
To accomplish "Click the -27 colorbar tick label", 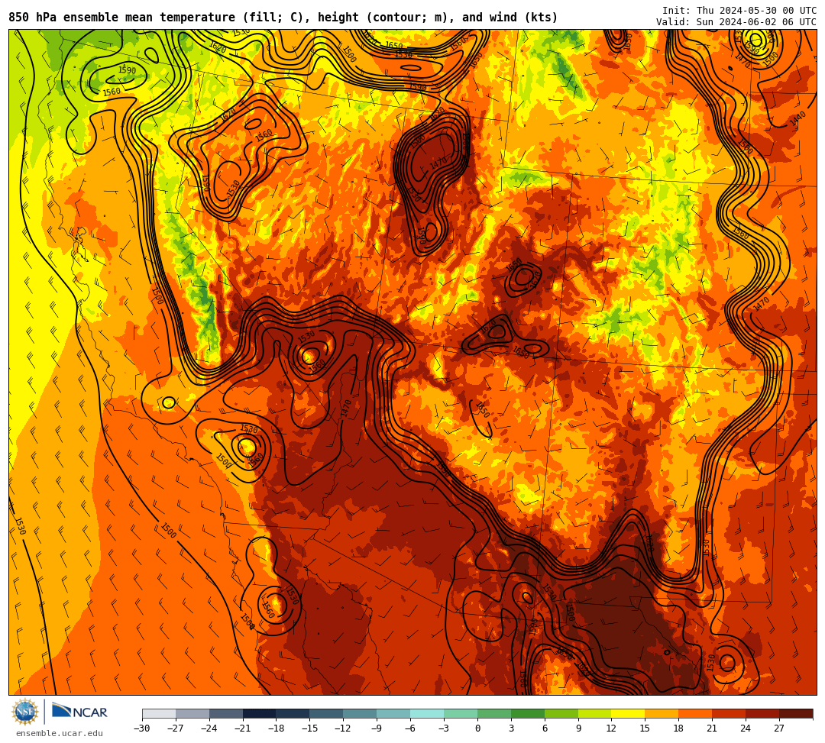I will (x=176, y=728).
